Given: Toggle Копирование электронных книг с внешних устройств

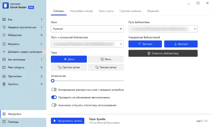Looking at the screenshot, I should (x=54, y=90).
